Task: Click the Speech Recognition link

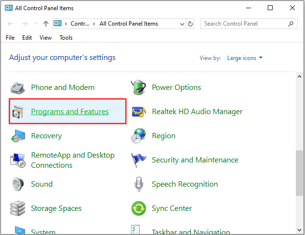Action: tap(185, 184)
